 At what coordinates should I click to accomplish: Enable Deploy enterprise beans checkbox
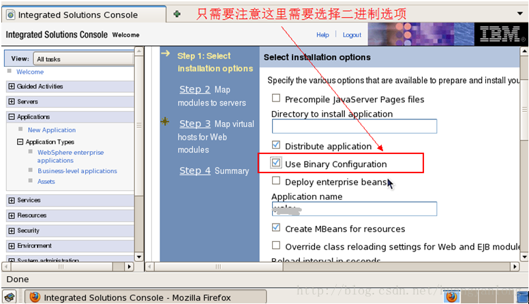(276, 181)
